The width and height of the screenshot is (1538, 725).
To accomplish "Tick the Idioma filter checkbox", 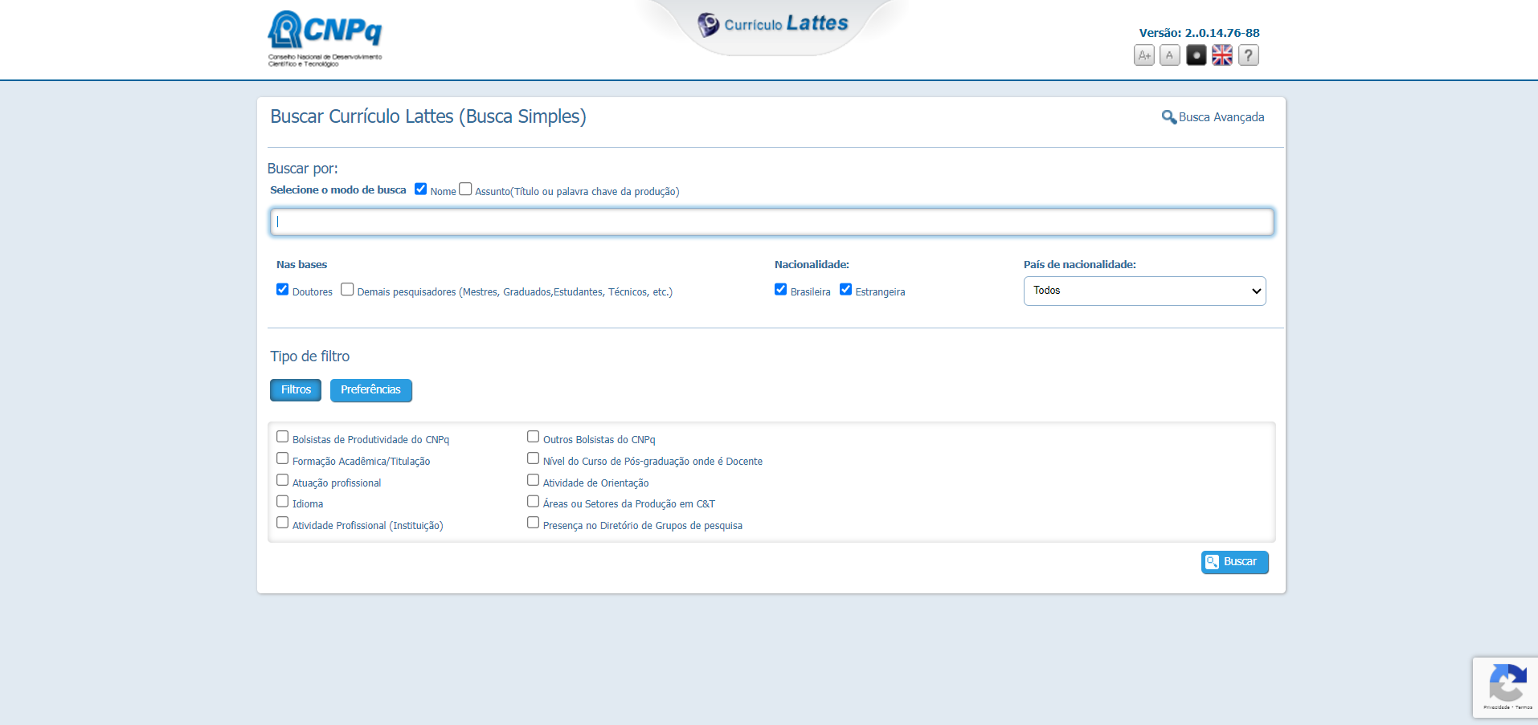I will point(283,502).
